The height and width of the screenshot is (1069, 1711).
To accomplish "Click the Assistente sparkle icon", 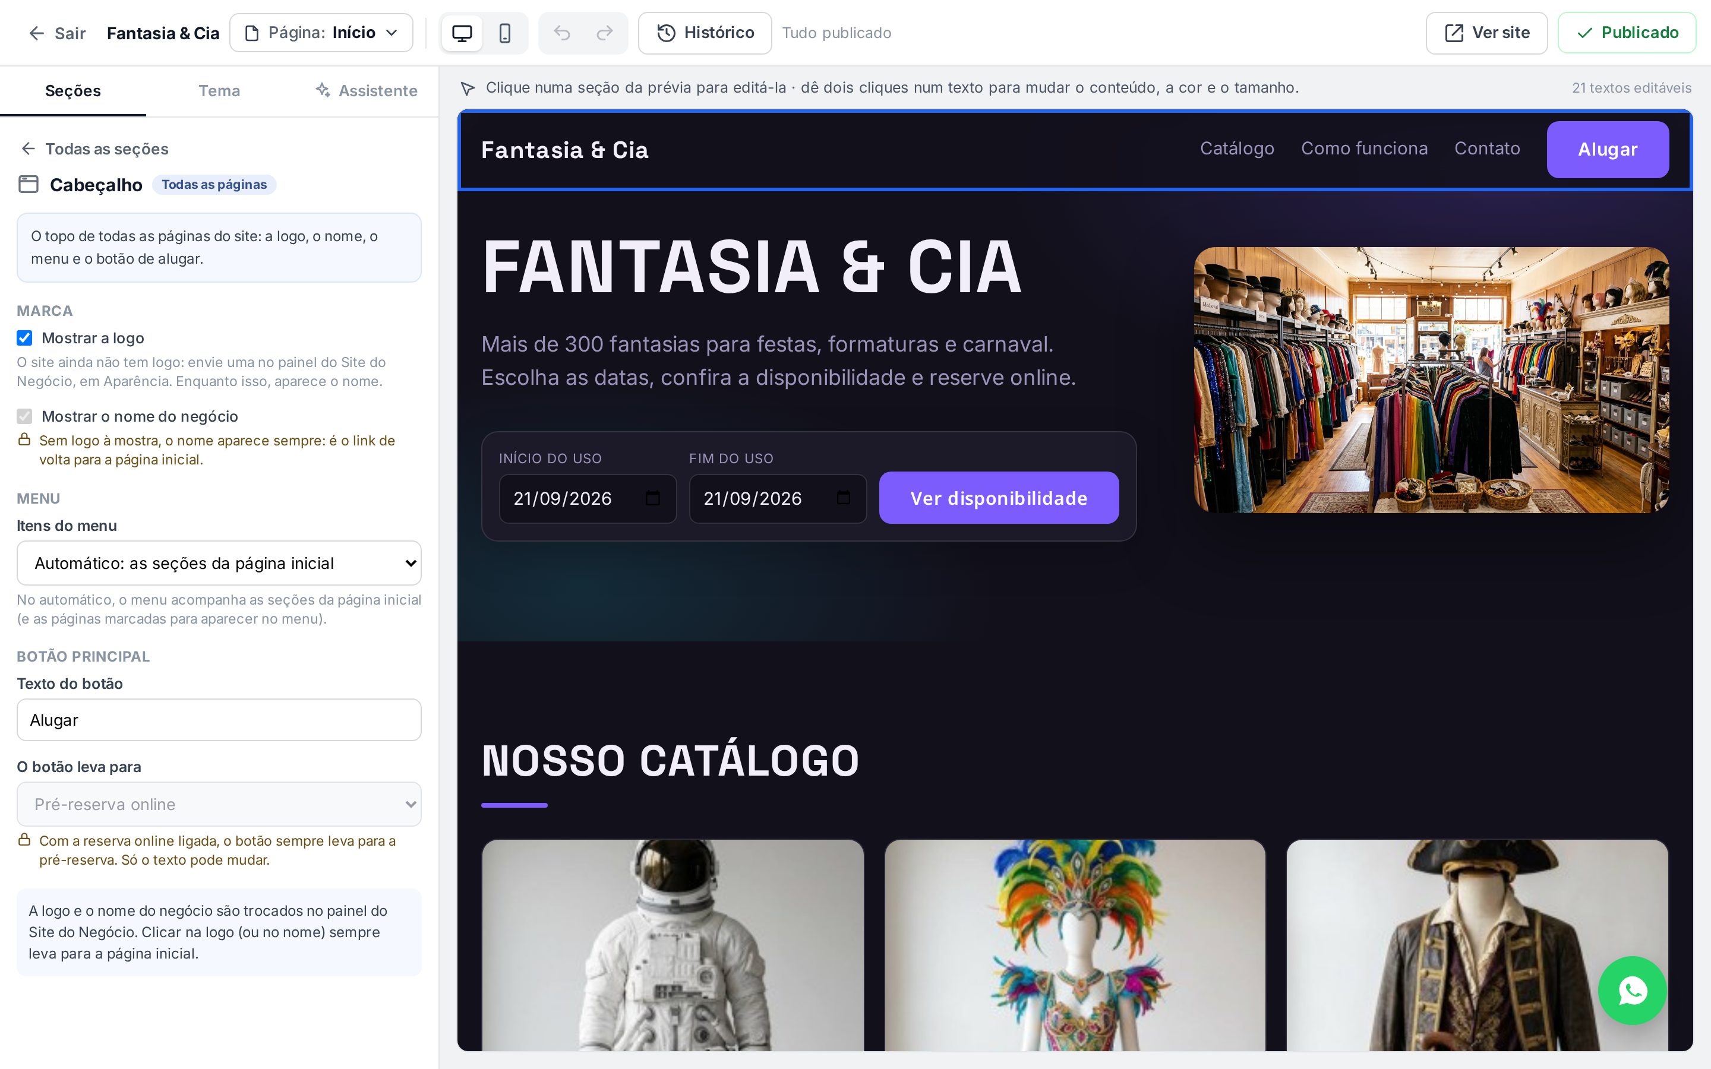I will [x=323, y=90].
